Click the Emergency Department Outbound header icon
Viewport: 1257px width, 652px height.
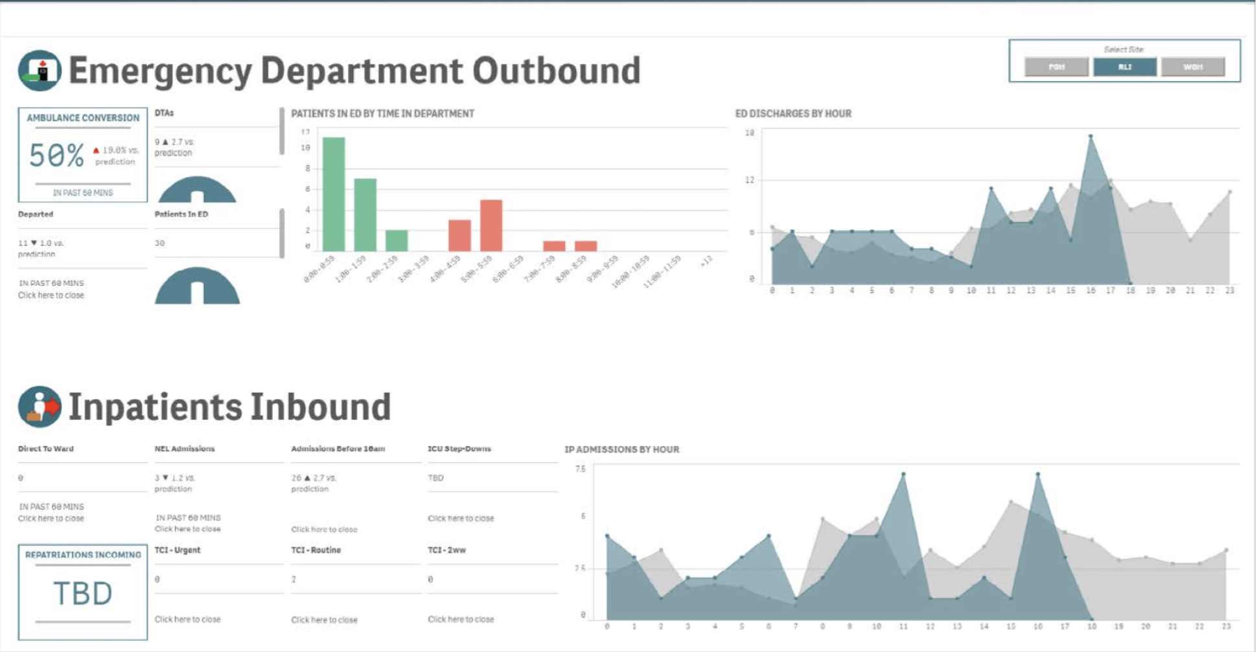[x=40, y=71]
